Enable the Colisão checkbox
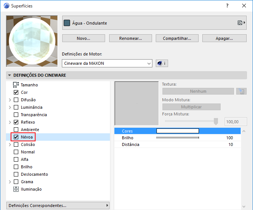 pos(16,144)
